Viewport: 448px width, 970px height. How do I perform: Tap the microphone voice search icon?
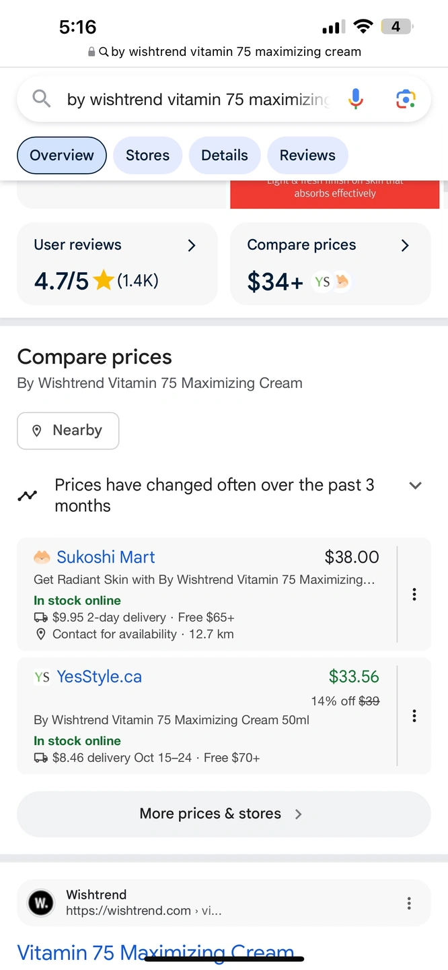click(356, 100)
